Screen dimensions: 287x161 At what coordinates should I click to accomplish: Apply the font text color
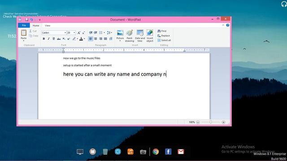(x=81, y=39)
